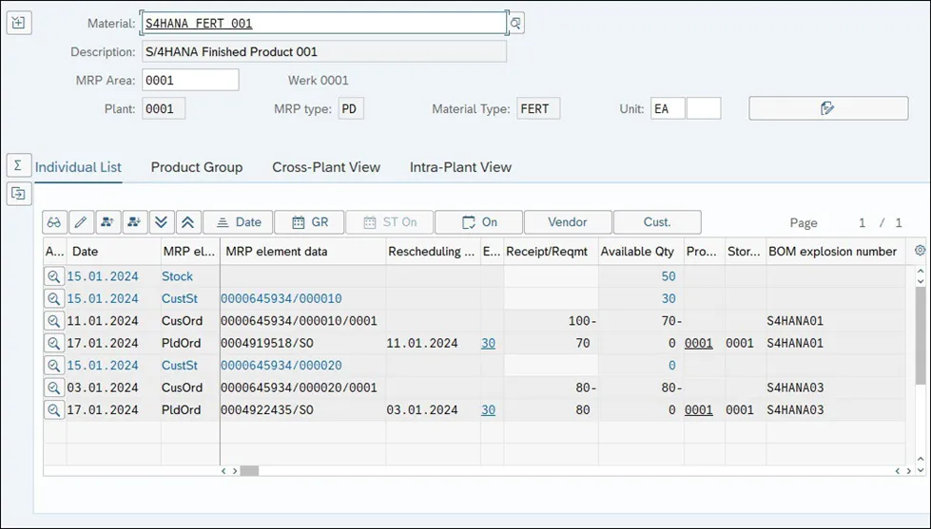Click the Vendor button
The width and height of the screenshot is (931, 529).
(568, 222)
